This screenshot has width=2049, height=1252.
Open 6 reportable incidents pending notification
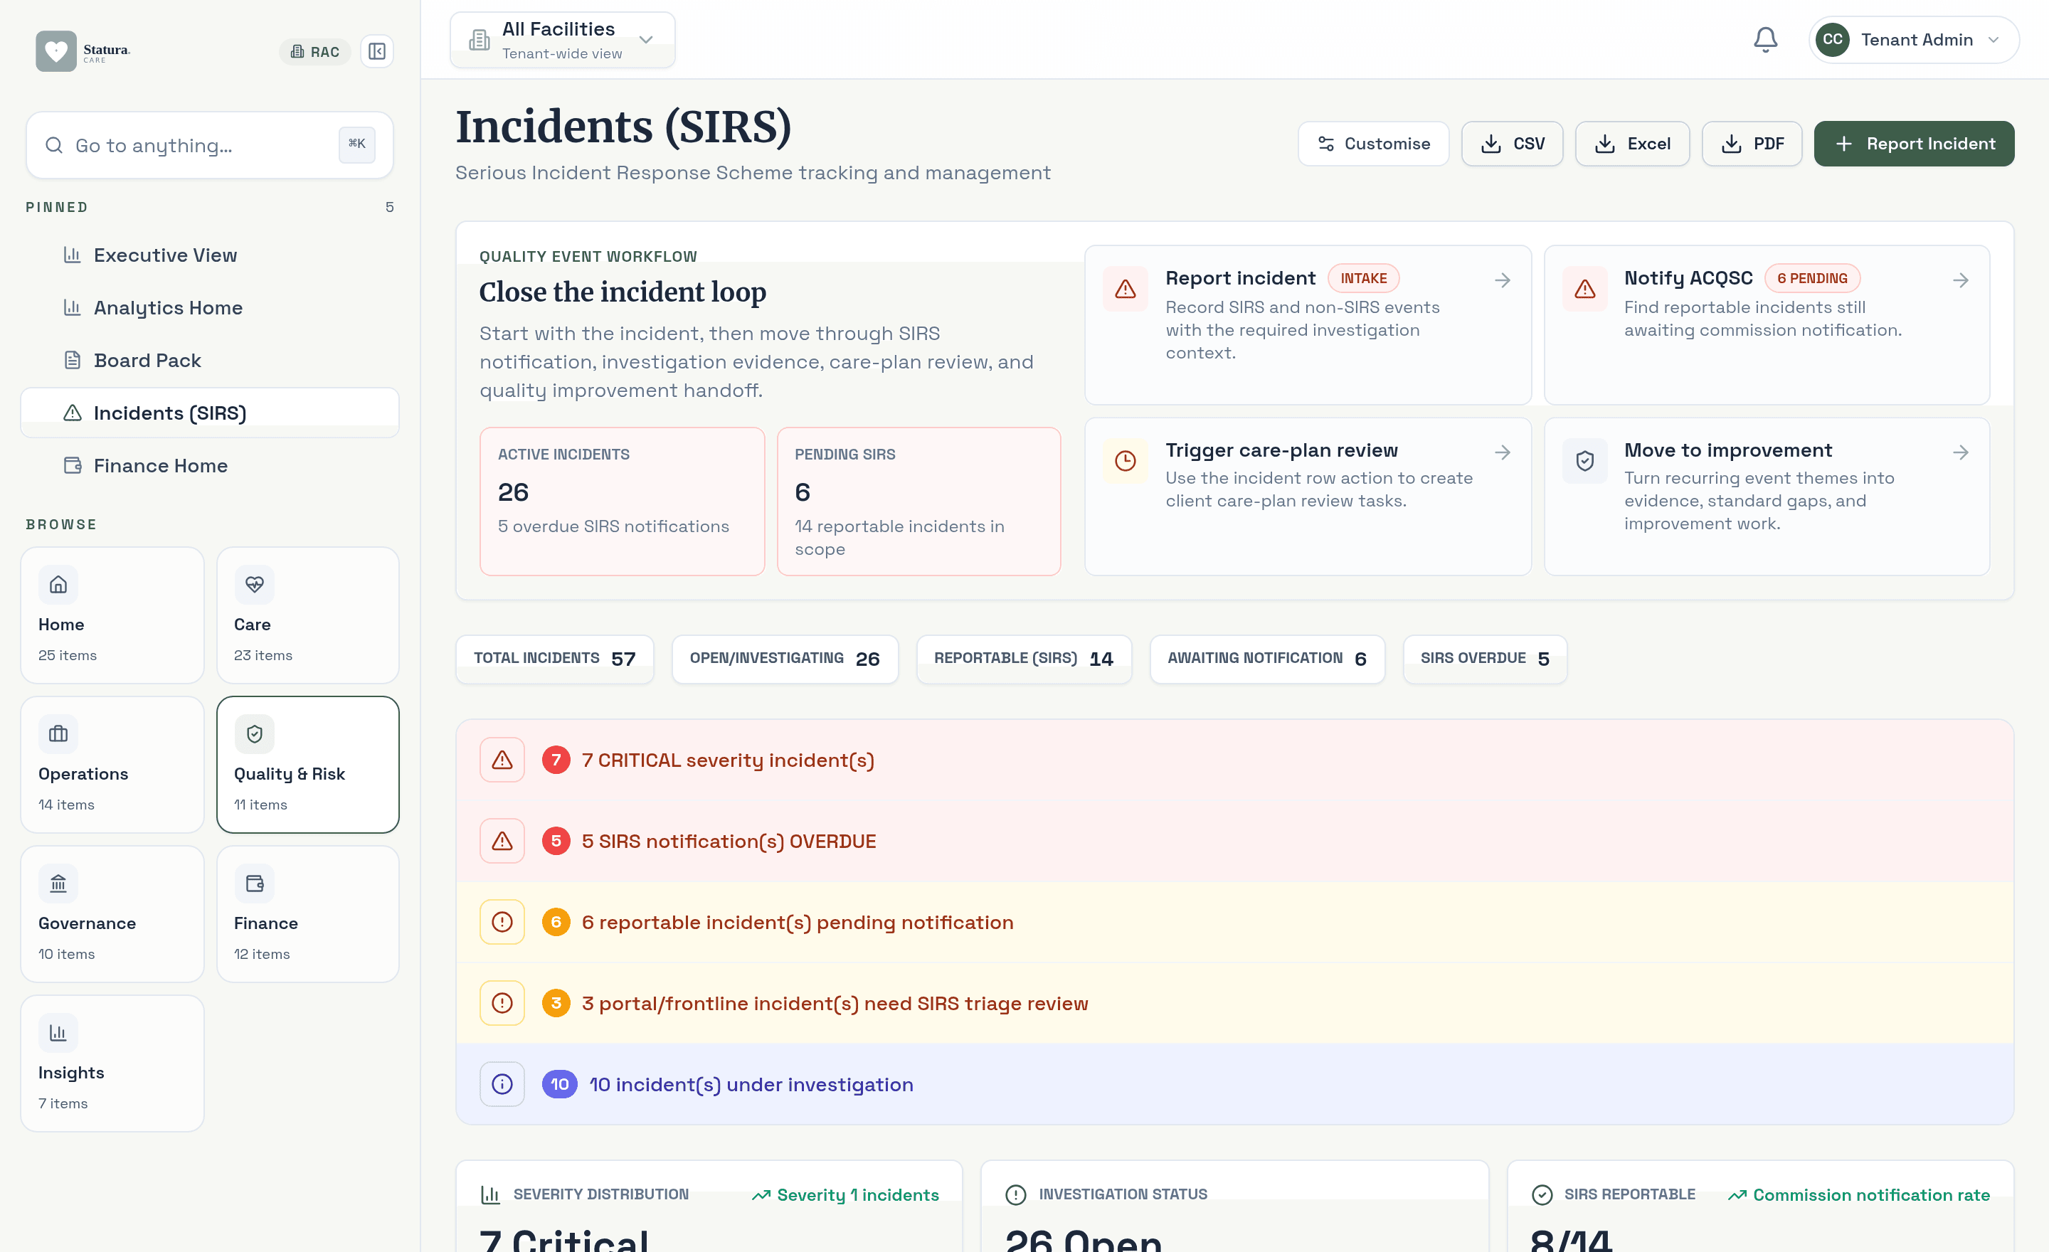tap(1234, 922)
